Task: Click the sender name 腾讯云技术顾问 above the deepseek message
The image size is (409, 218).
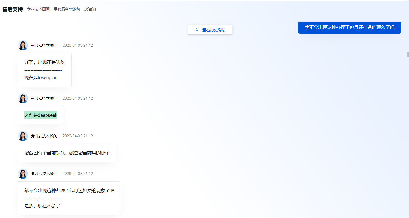Action: [44, 98]
